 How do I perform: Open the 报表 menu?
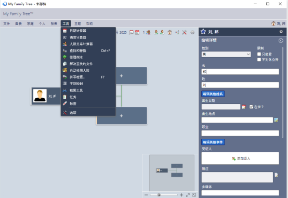pyautogui.click(x=54, y=23)
